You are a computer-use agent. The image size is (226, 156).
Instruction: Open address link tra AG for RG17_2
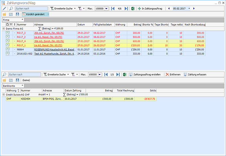tap(48, 37)
